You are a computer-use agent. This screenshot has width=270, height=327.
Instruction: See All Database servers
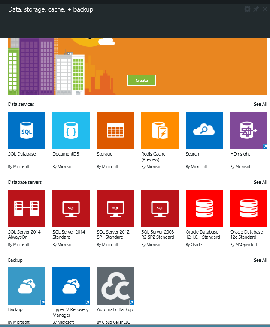[x=261, y=182]
